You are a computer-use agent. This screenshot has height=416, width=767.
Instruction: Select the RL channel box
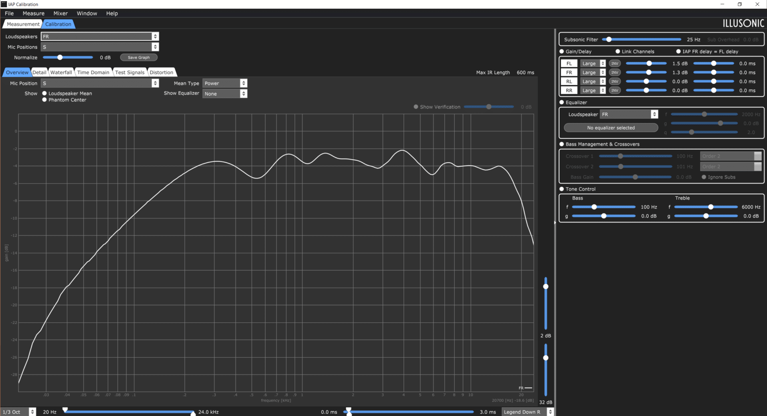pyautogui.click(x=569, y=81)
